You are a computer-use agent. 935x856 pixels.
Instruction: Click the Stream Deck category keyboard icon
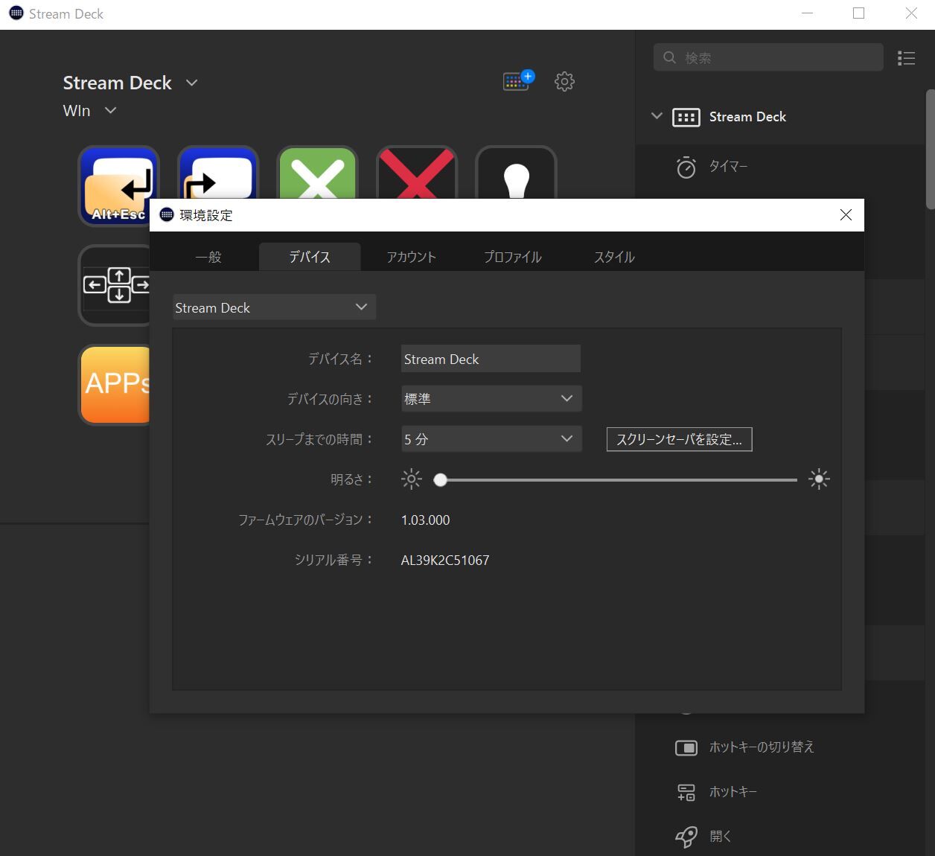coord(686,117)
